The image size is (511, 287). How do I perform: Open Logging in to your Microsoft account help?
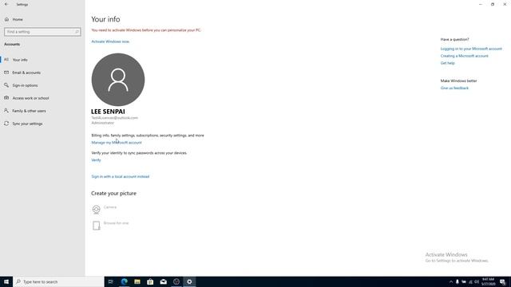[x=471, y=49]
